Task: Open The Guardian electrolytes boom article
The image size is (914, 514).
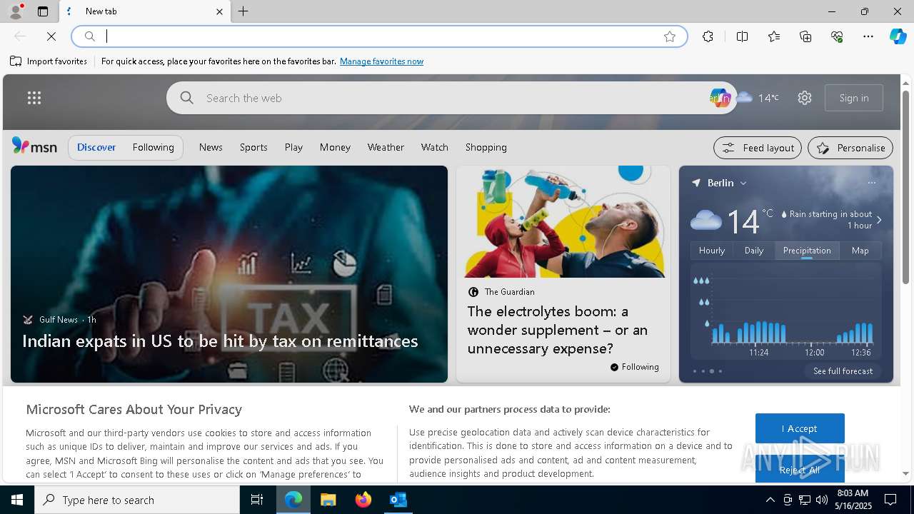Action: click(558, 330)
